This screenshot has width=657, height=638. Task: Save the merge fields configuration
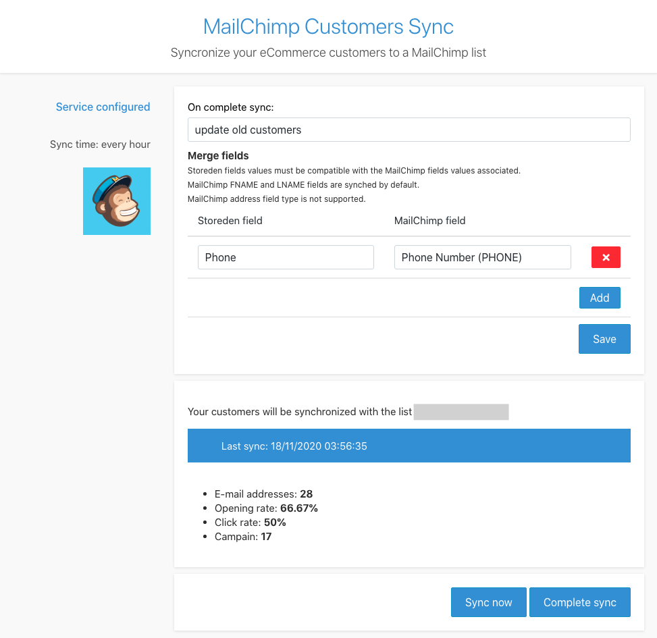604,338
